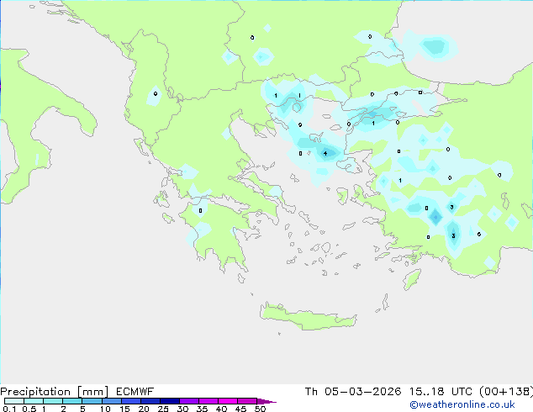Click the '35' legend scale label
Screen dimensions: 533x412
click(202, 409)
